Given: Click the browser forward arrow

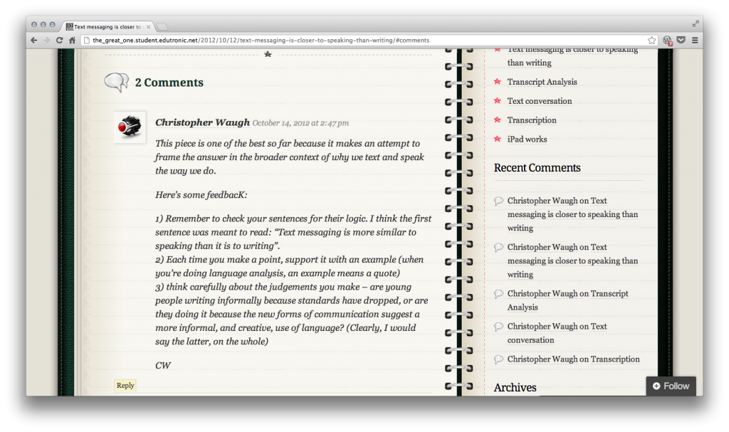Looking at the screenshot, I should pos(46,41).
